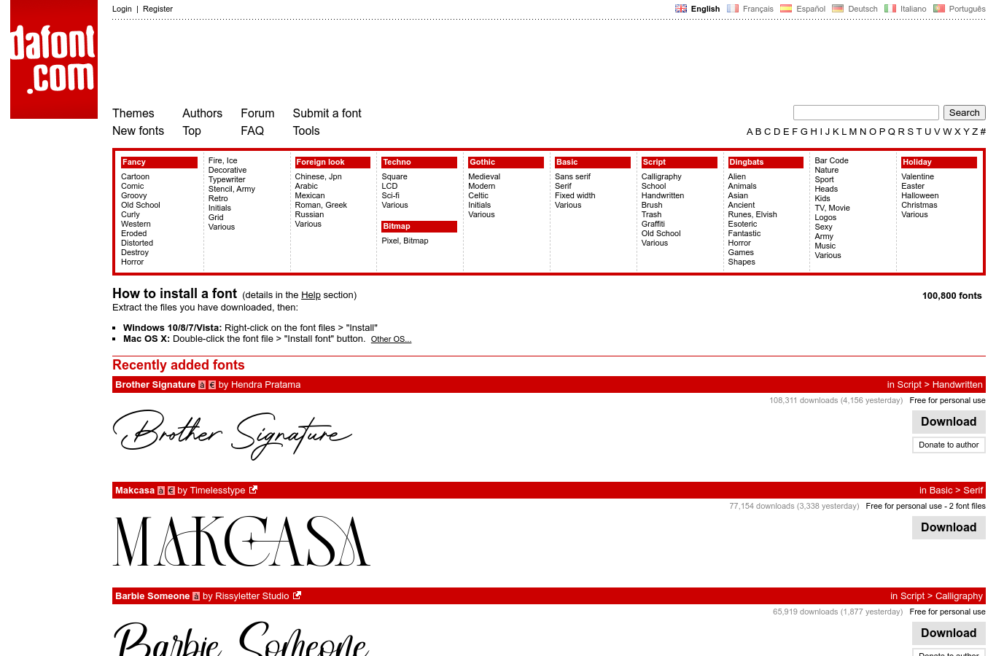Open the Groovy font category
The width and height of the screenshot is (996, 656).
coord(133,196)
